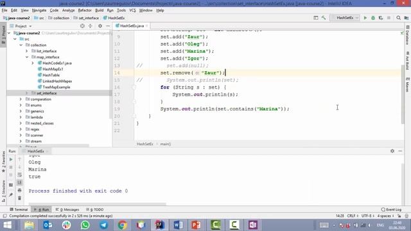Open the Event Log
The height and width of the screenshot is (231, 411).
(391, 210)
